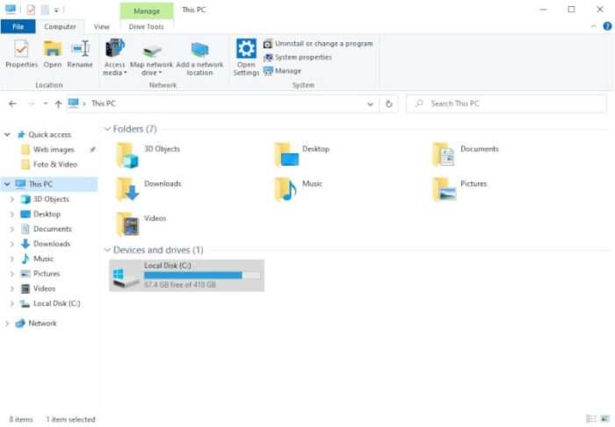The height and width of the screenshot is (427, 615).
Task: Click the Open folder ribbon icon
Action: coord(53,48)
